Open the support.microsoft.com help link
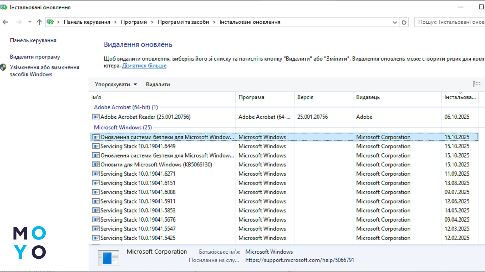This screenshot has height=272, width=485. [300, 260]
